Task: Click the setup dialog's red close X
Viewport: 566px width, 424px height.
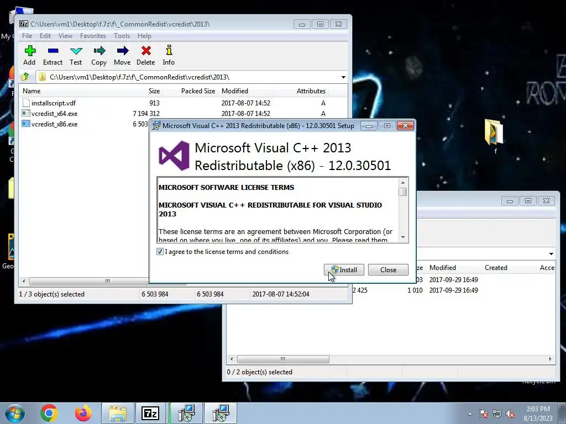Action: pos(405,125)
